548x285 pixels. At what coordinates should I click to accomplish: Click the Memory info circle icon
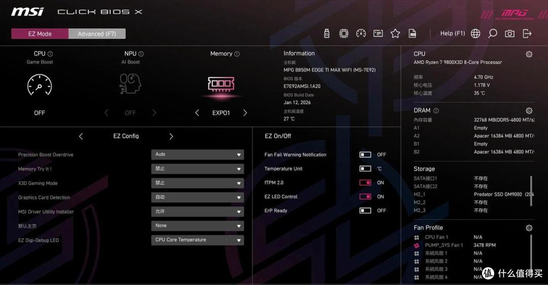237,54
